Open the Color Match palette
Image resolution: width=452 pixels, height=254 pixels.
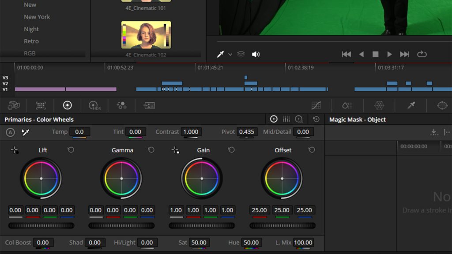coord(40,105)
